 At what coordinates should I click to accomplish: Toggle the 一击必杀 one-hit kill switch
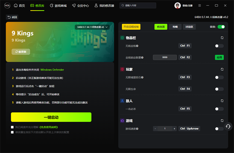click(219, 109)
